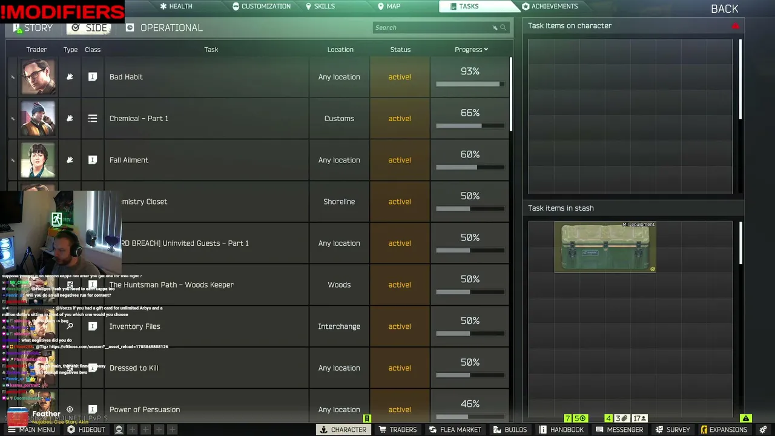This screenshot has height=436, width=775.
Task: Click the magnifier type icon for Inventory Files
Action: [x=70, y=326]
